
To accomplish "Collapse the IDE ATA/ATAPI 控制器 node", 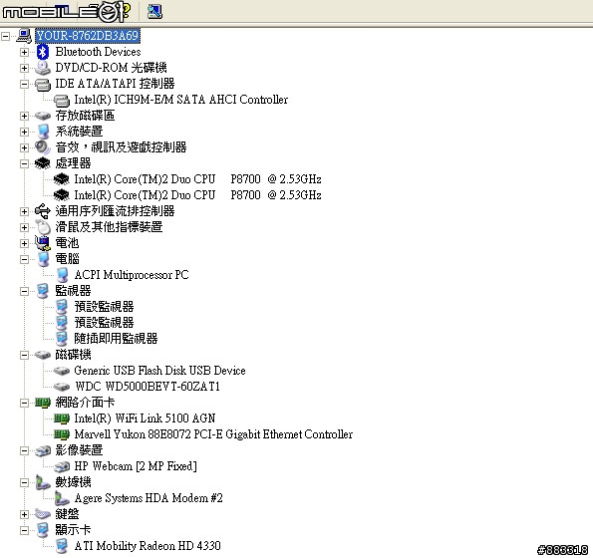I will click(x=24, y=84).
